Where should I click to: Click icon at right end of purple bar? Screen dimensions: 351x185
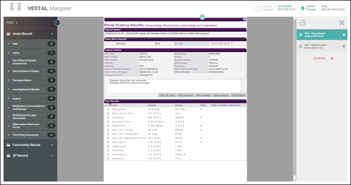[x=245, y=20]
